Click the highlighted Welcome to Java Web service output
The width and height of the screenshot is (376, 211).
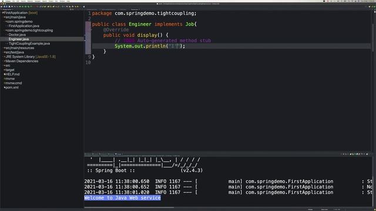(x=122, y=198)
